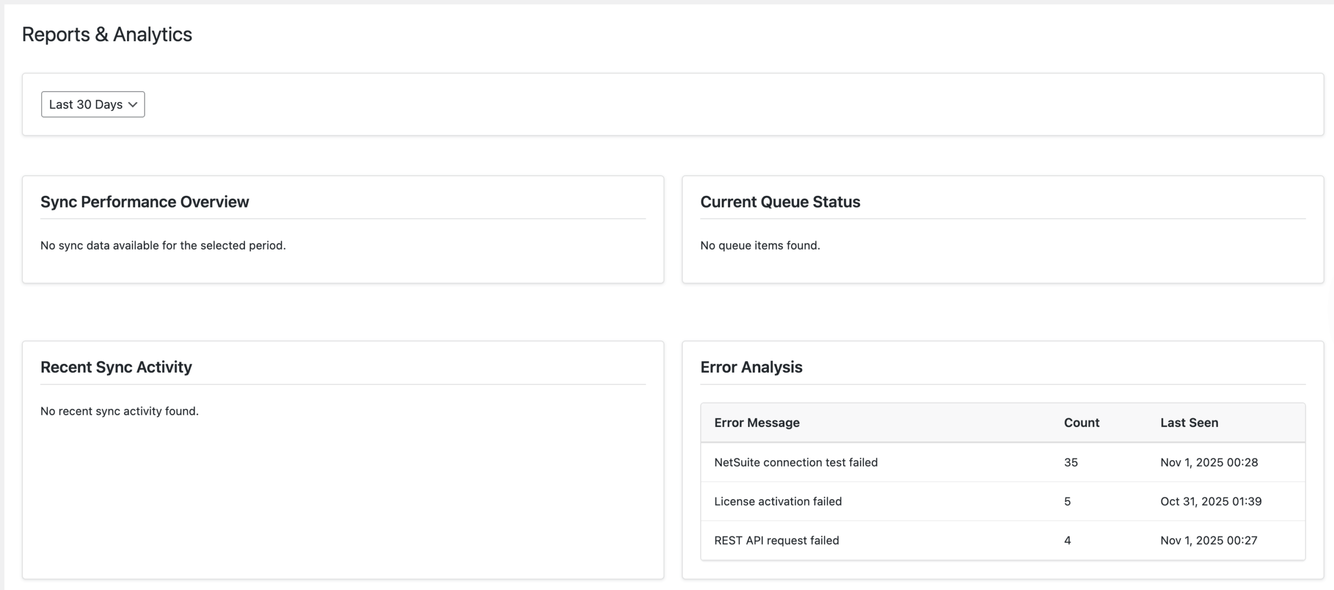Select the REST API request failed row
Screen dimensions: 1334x590
(x=776, y=540)
